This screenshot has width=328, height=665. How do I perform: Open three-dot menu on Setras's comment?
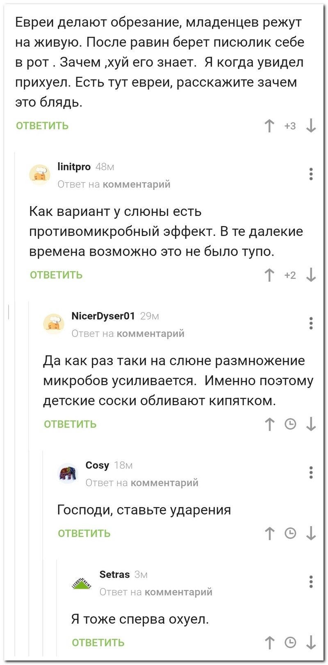[311, 582]
